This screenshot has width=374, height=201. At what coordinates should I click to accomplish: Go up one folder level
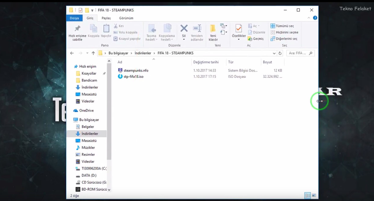click(x=93, y=53)
